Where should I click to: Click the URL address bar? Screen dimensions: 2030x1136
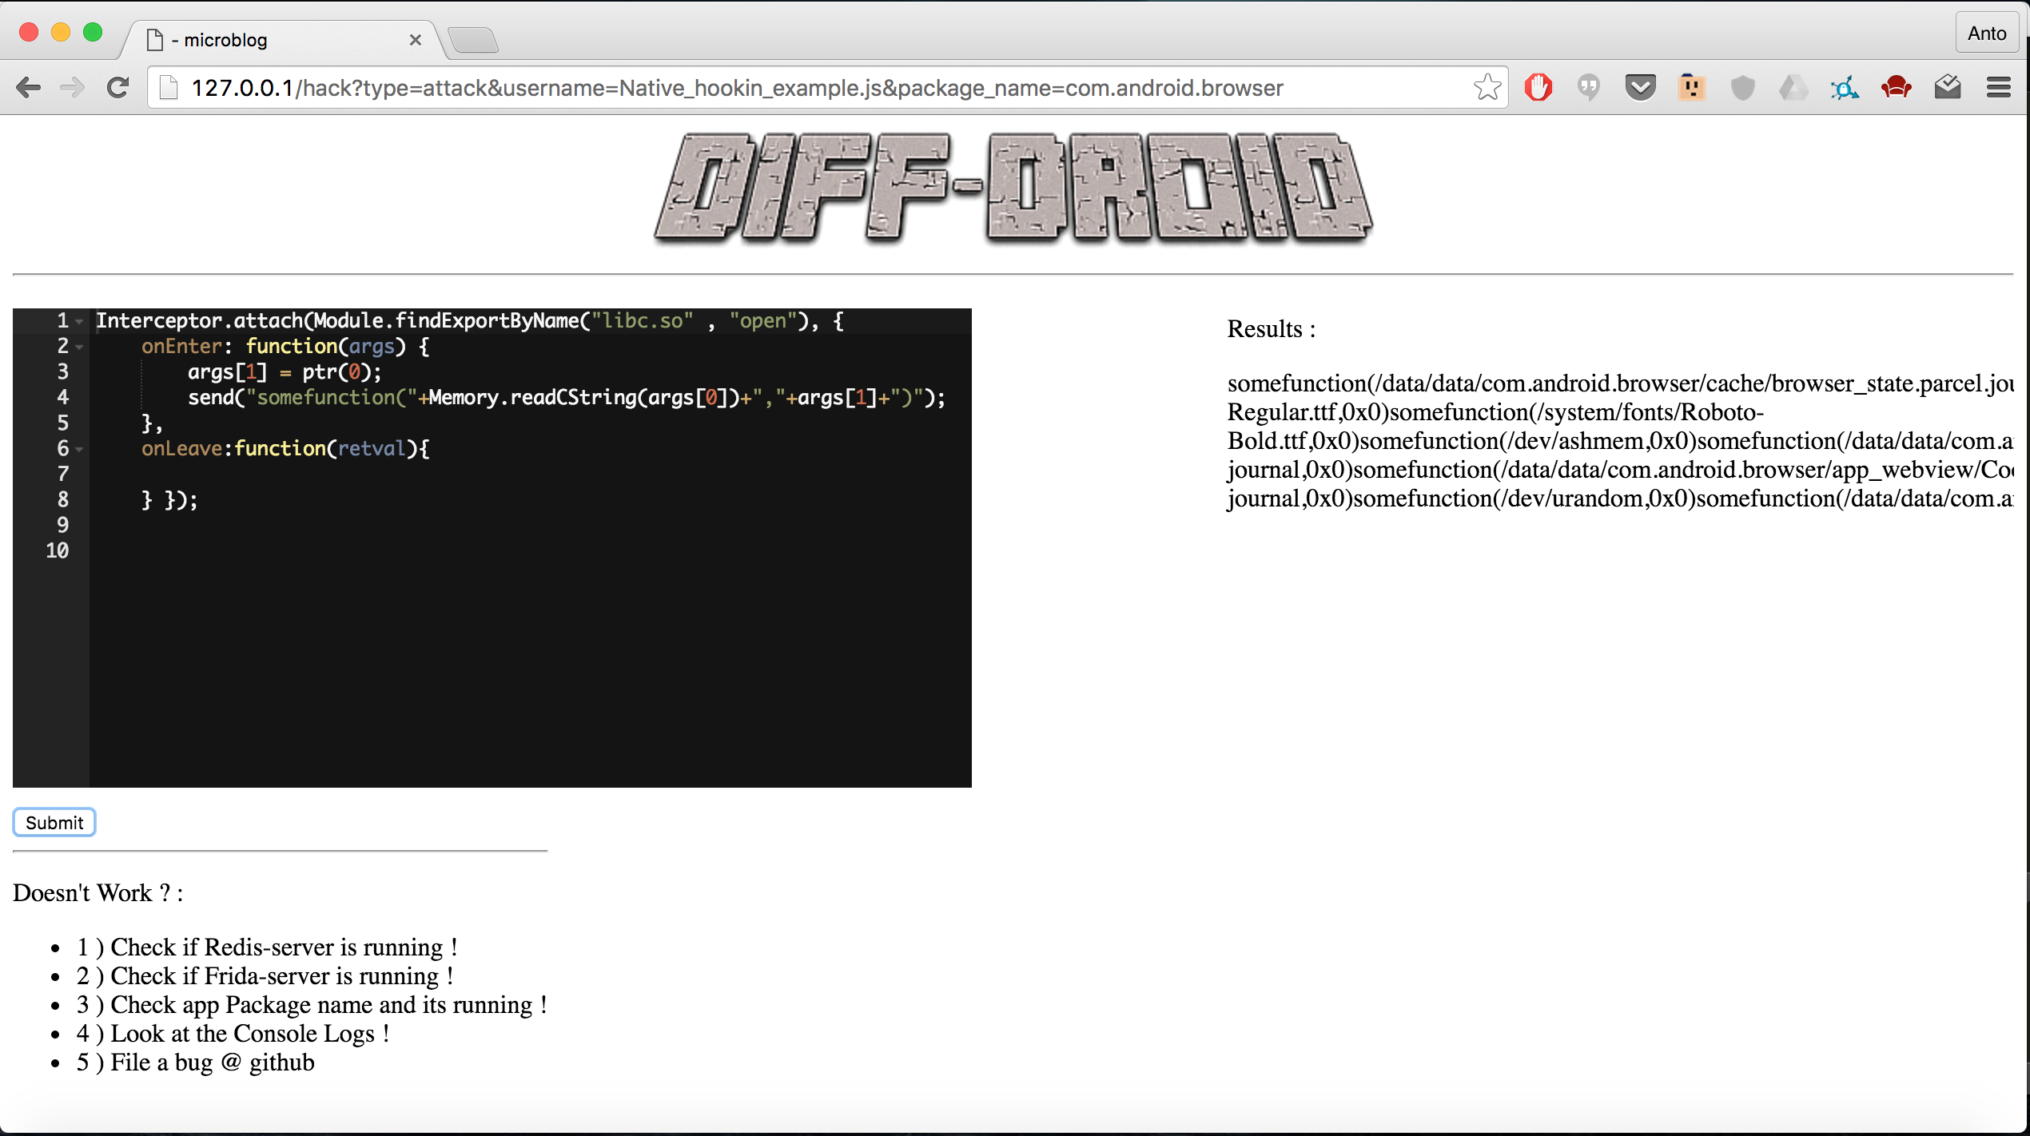coord(799,87)
